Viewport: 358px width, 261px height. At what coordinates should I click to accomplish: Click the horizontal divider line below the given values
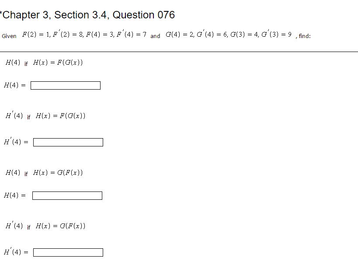(x=179, y=50)
